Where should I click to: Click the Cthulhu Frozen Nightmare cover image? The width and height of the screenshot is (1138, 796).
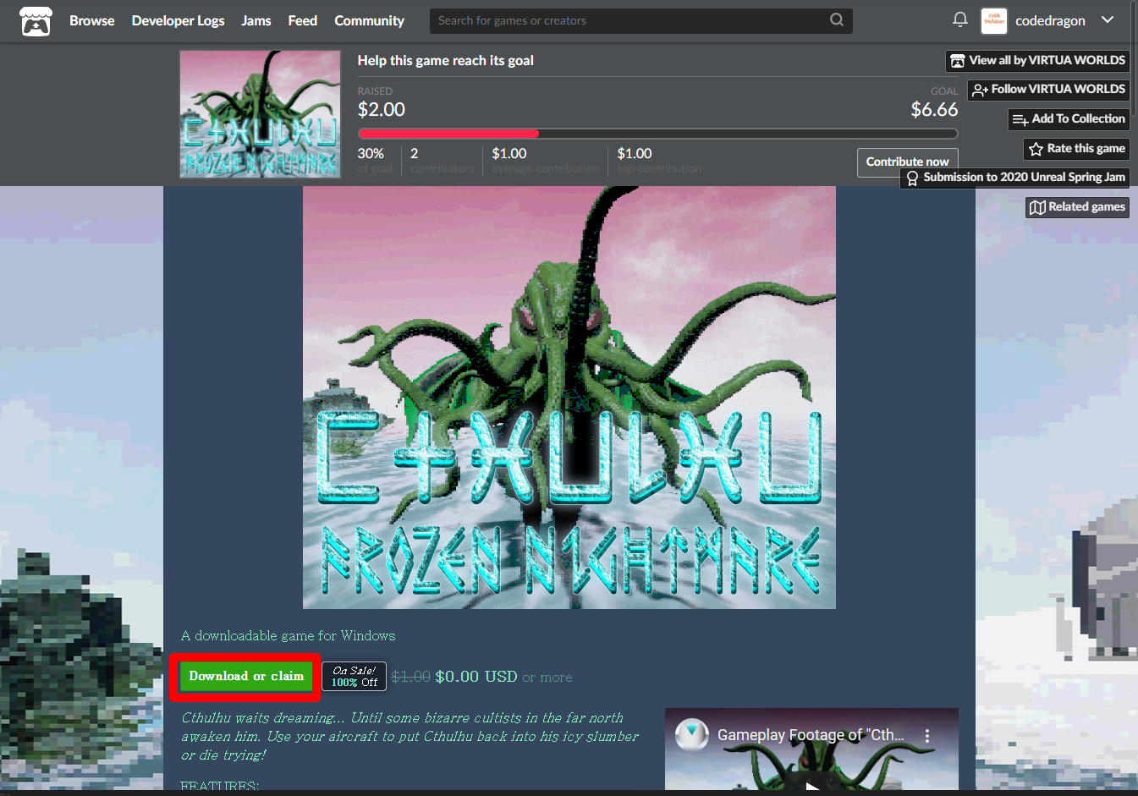[x=569, y=398]
